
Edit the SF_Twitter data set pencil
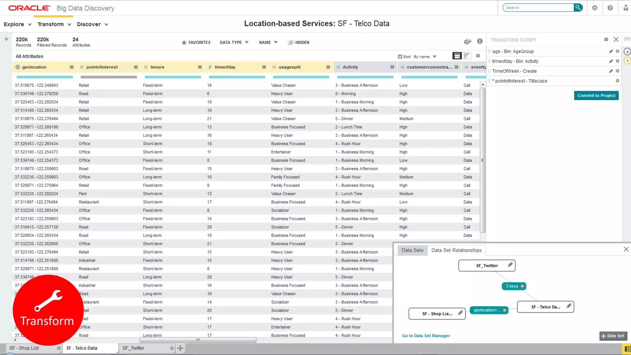coord(510,265)
